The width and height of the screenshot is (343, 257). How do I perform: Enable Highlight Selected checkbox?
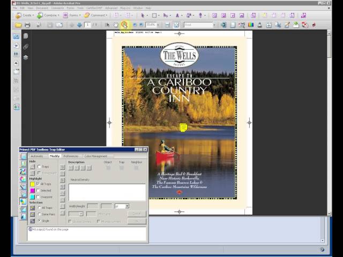click(x=38, y=191)
